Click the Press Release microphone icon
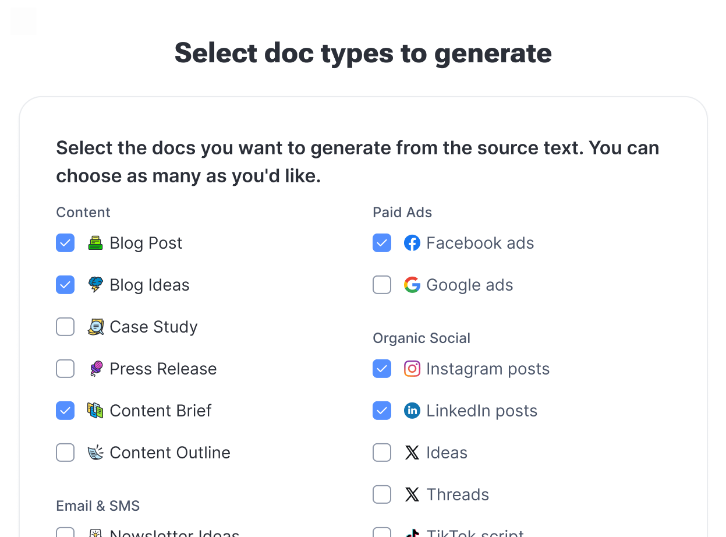Screen dimensions: 726x537 [x=95, y=369]
